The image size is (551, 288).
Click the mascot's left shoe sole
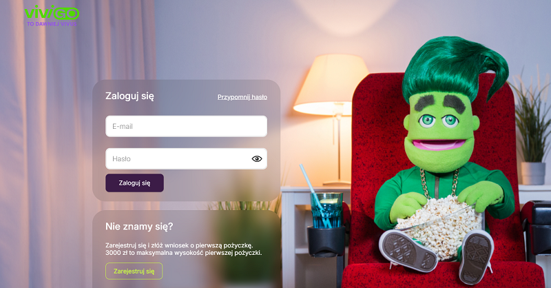tap(408, 251)
